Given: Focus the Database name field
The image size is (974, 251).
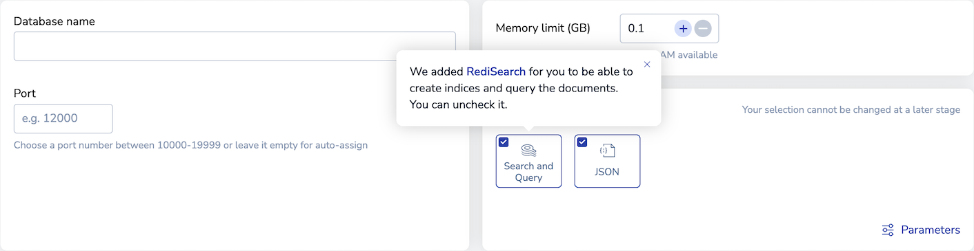Looking at the screenshot, I should [x=235, y=46].
